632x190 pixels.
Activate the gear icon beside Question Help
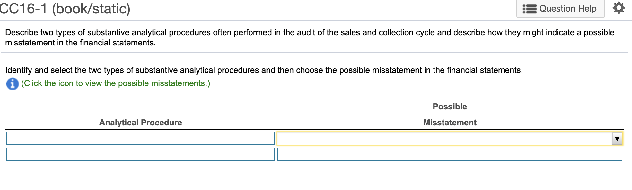click(620, 9)
